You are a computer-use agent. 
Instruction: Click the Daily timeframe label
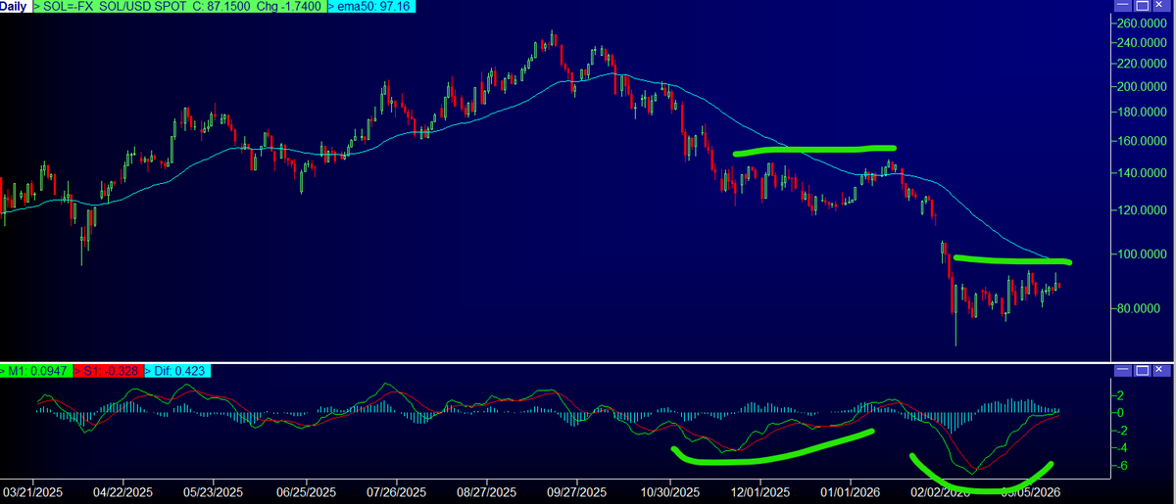(14, 7)
